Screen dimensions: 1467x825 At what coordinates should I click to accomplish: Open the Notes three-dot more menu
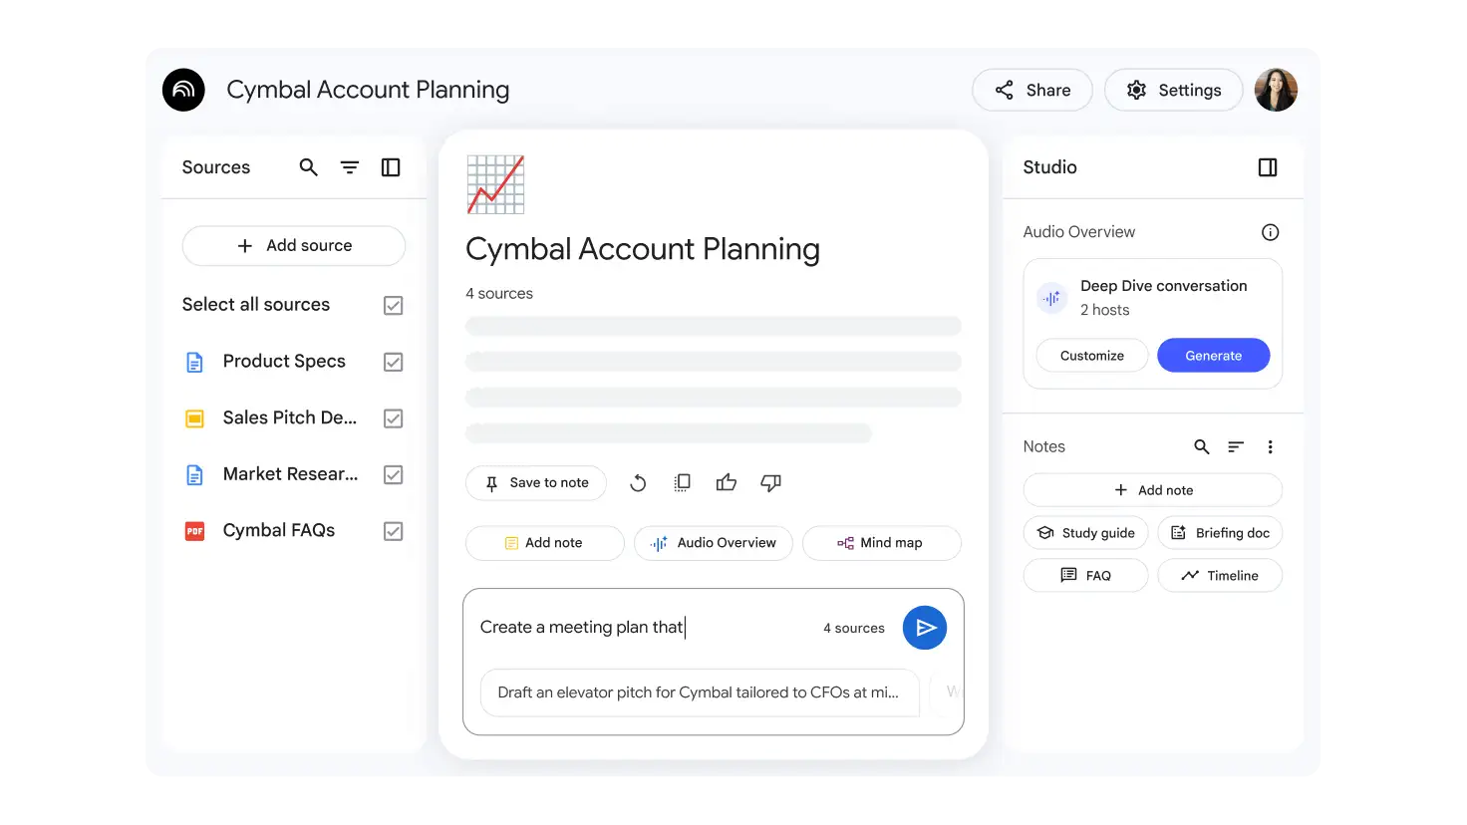tap(1270, 447)
